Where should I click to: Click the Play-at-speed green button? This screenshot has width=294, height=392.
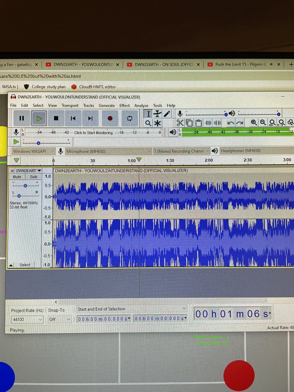17,142
